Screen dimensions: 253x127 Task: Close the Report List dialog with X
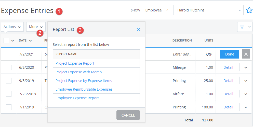point(138,30)
